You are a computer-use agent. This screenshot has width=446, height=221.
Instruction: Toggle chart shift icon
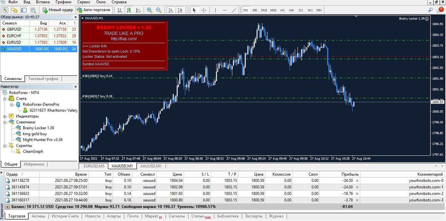click(x=180, y=10)
